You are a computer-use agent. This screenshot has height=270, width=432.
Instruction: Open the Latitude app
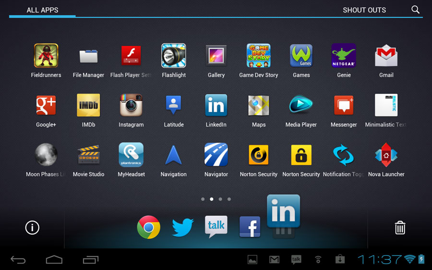174,105
